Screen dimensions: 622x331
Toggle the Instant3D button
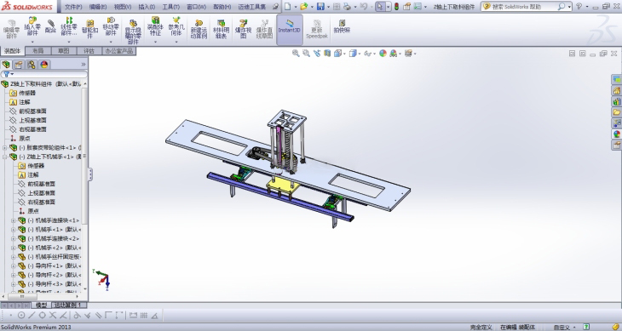pyautogui.click(x=289, y=27)
